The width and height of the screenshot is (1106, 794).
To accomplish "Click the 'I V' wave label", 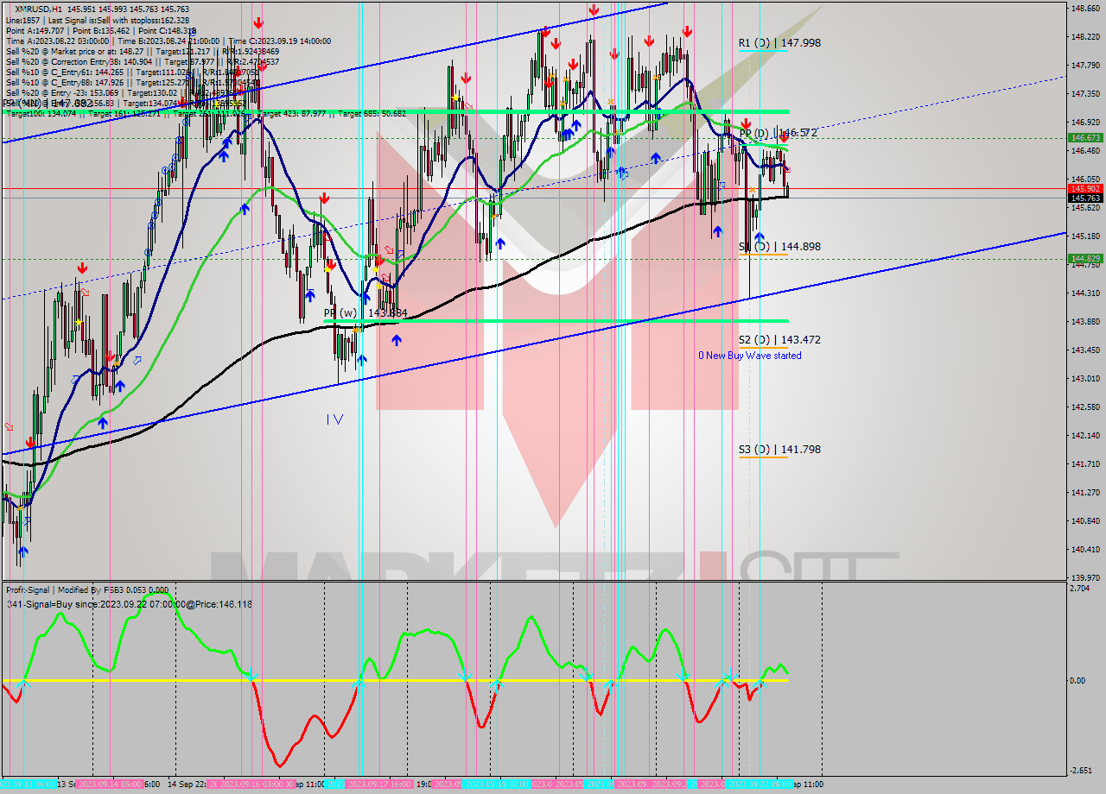I will 334,419.
